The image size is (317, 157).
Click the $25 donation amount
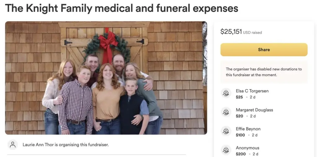tap(239, 97)
